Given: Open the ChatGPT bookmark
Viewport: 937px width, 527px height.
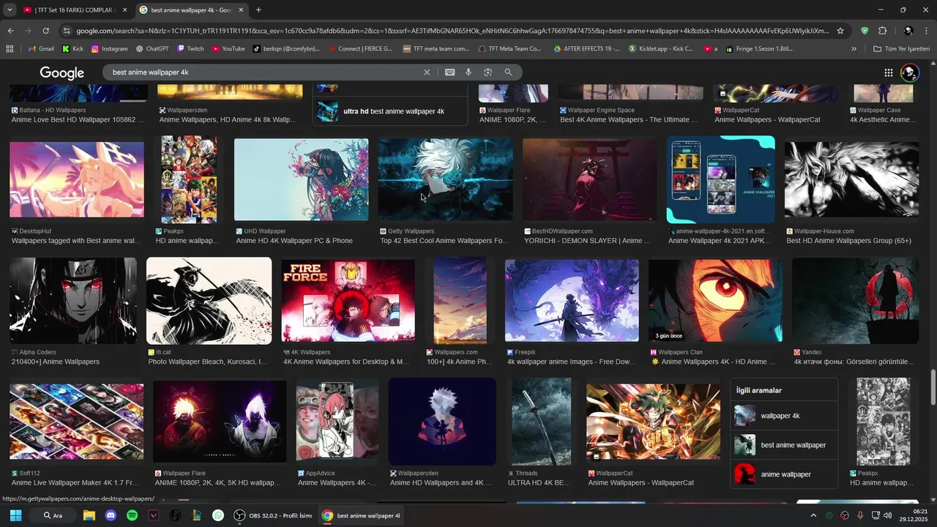Looking at the screenshot, I should pyautogui.click(x=152, y=49).
